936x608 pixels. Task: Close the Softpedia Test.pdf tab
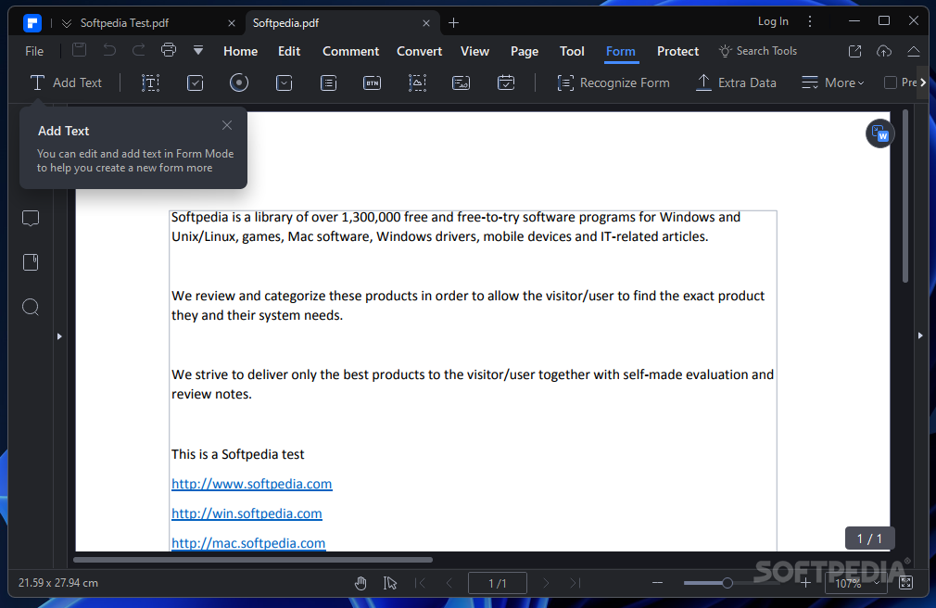coord(232,23)
